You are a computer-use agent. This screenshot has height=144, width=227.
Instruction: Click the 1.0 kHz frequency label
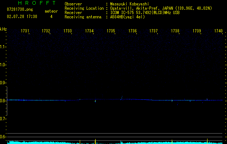pos(3,65)
